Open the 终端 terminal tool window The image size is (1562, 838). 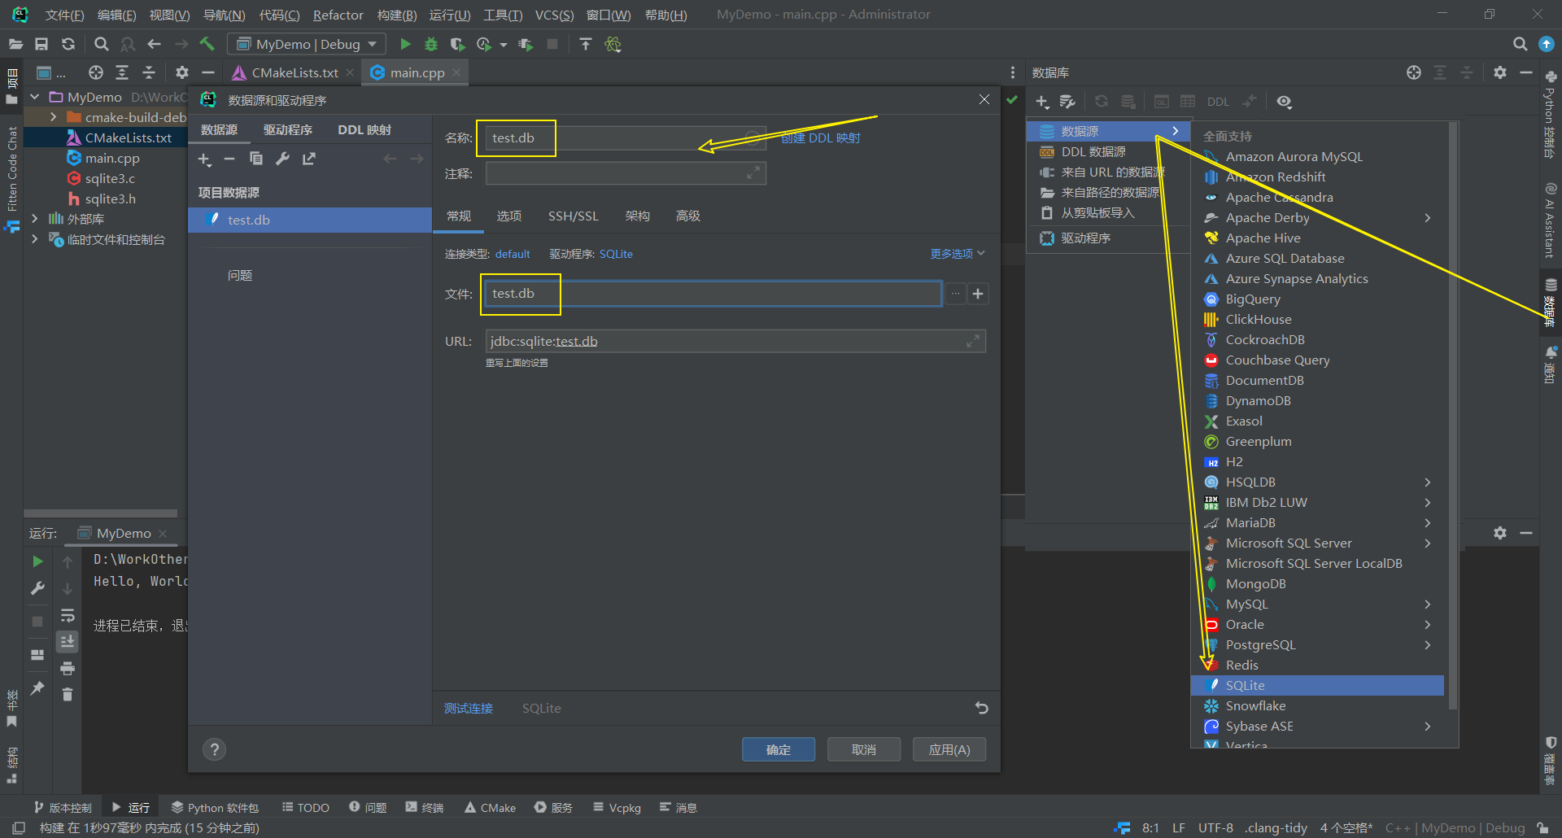point(424,807)
